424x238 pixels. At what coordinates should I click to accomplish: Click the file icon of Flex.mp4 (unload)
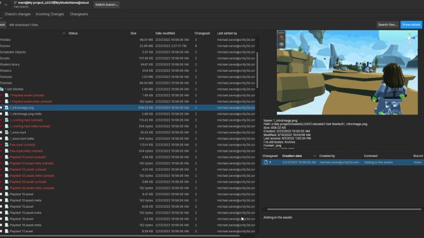7,144
